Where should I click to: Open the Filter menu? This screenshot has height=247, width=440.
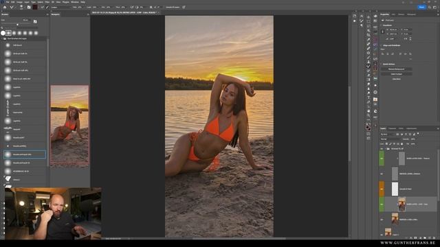pos(47,2)
